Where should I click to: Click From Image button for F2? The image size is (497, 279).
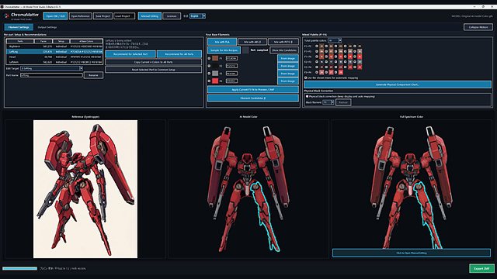tap(288, 66)
